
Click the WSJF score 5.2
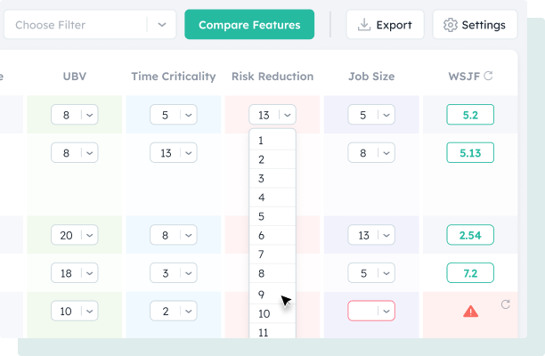click(470, 115)
